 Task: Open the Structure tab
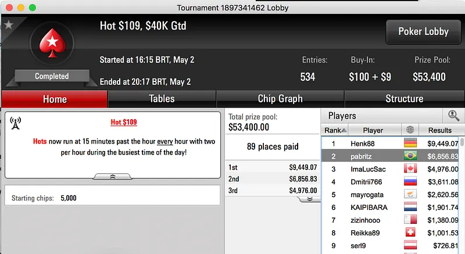[x=405, y=99]
